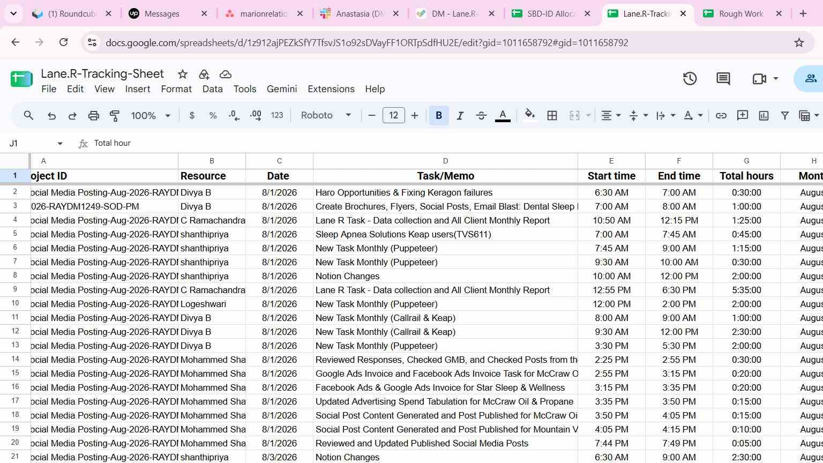Toggle bold formatting
This screenshot has width=823, height=463.
pyautogui.click(x=439, y=116)
